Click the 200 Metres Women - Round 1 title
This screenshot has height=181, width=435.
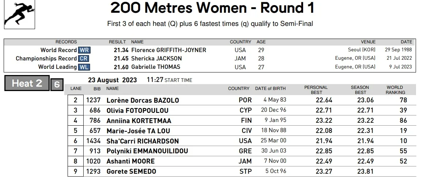(x=213, y=8)
